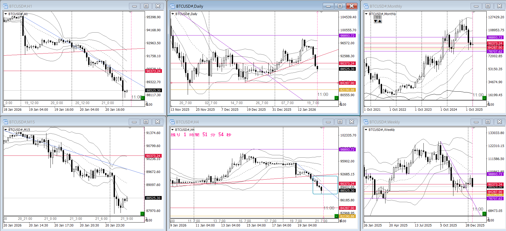Maximize the BTCUSD#,M15 chart window

tap(146, 122)
